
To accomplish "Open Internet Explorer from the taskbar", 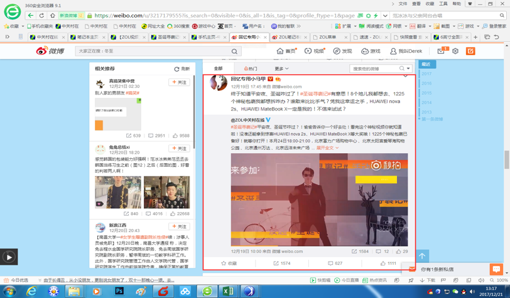I will (x=31, y=291).
